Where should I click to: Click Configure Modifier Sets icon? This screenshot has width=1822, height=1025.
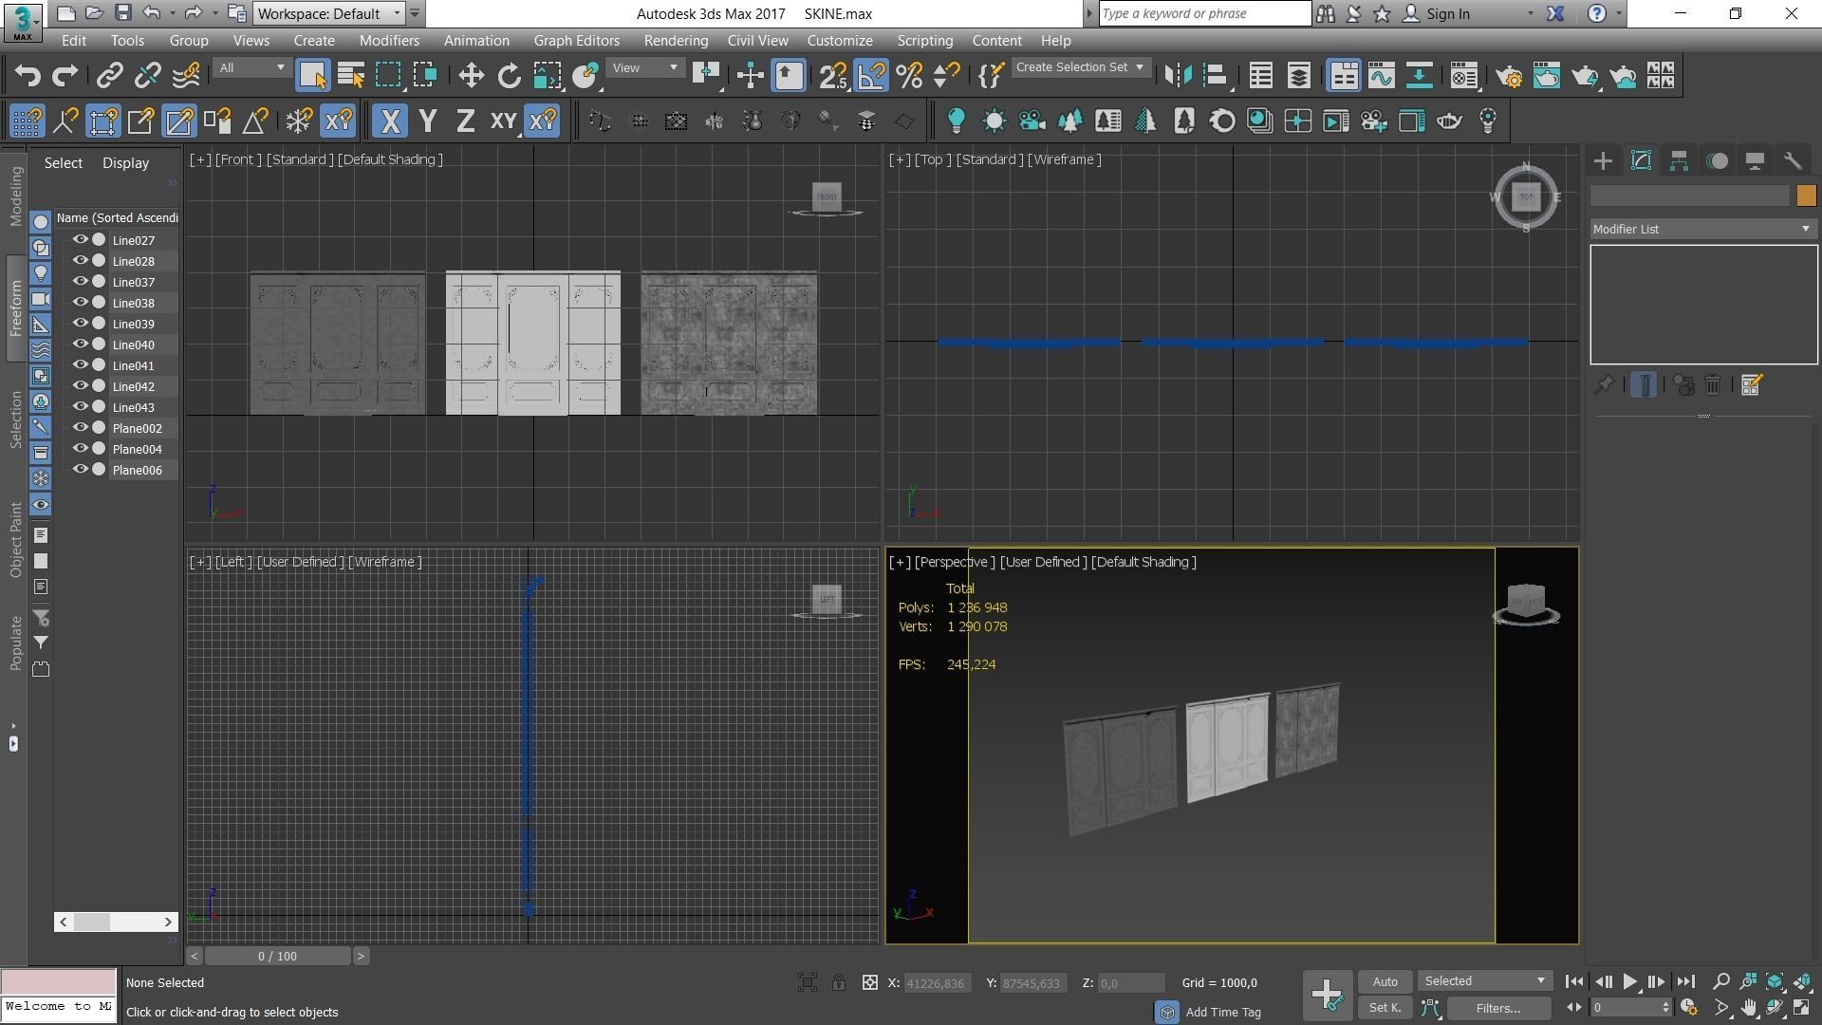tap(1752, 385)
